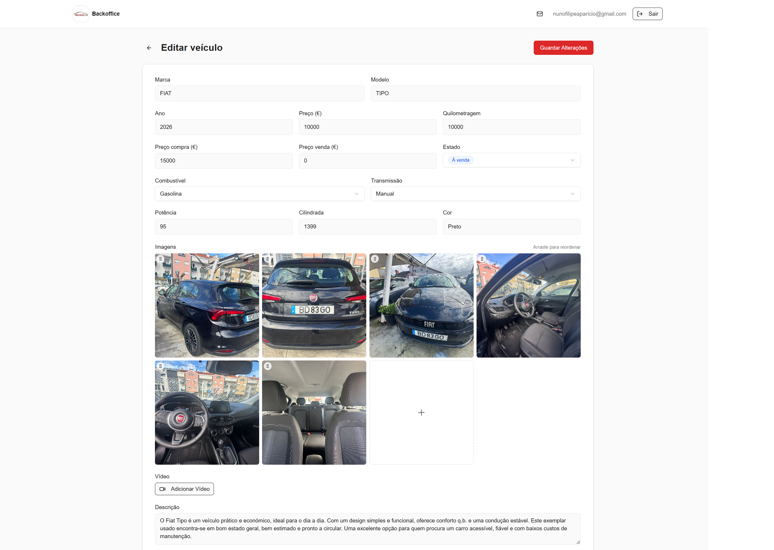Focus the Preço compra field
The image size is (774, 550).
[x=223, y=161]
